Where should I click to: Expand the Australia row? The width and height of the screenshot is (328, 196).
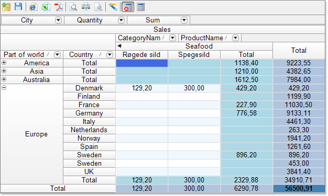click(4, 79)
